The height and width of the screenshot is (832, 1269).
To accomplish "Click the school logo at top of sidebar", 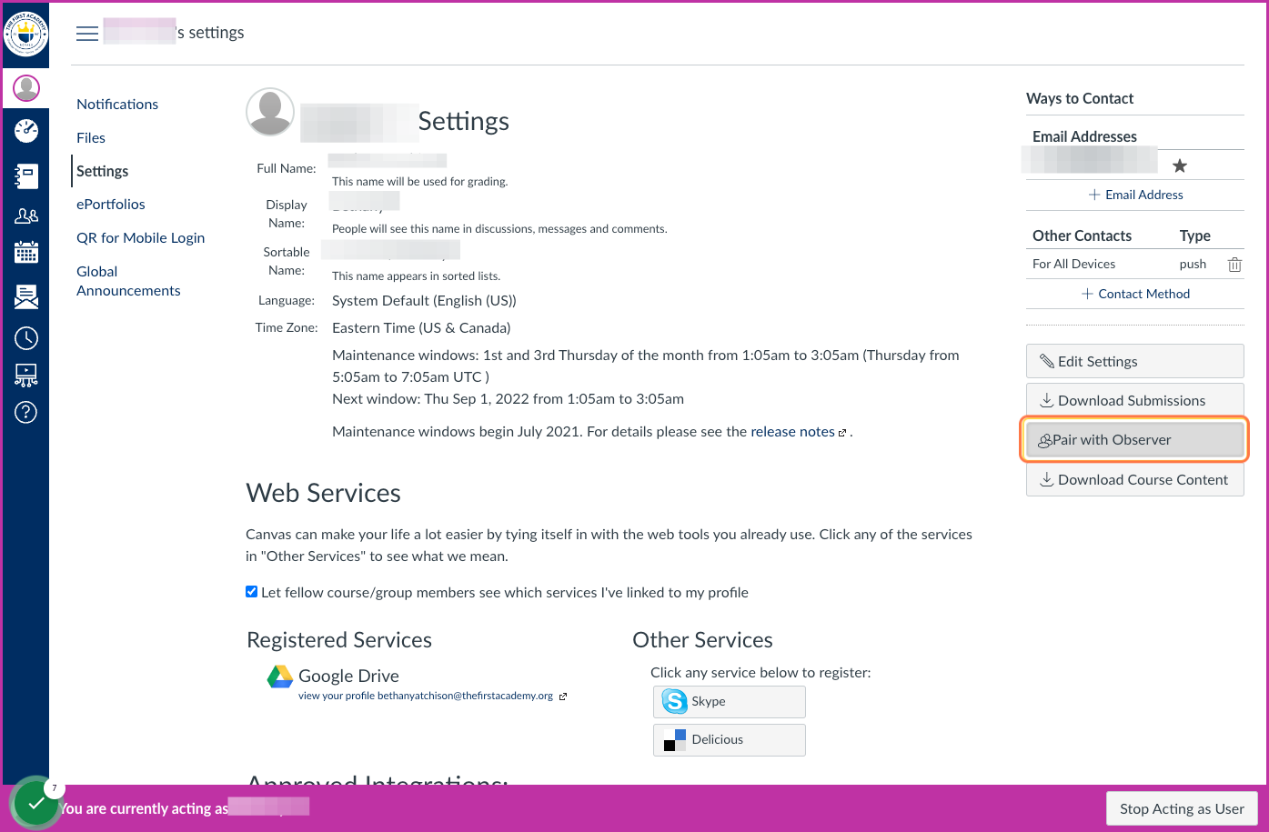I will click(x=26, y=34).
